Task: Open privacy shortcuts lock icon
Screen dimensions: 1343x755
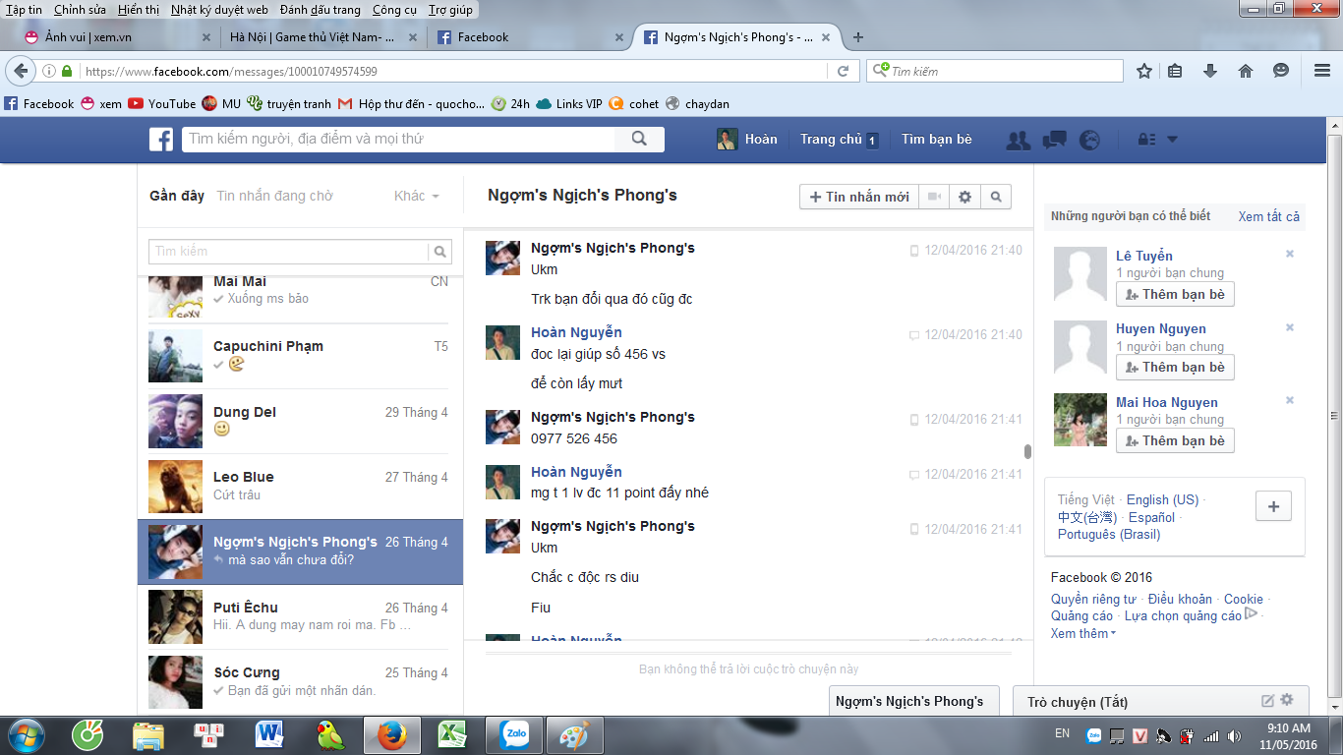Action: 1145,140
